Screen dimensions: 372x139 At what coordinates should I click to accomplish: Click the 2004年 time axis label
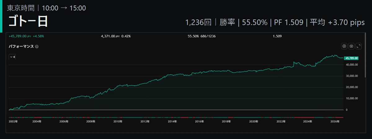(x=37, y=122)
